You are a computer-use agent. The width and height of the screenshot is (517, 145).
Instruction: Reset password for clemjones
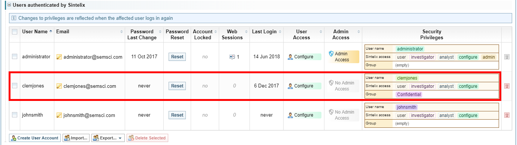(x=177, y=86)
